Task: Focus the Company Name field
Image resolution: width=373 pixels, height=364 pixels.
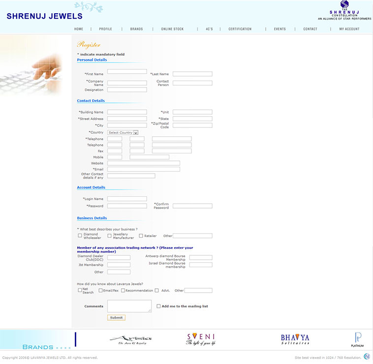Action: [x=127, y=83]
